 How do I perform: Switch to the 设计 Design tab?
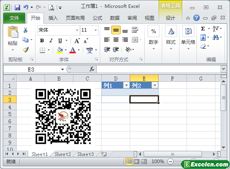tap(170, 18)
